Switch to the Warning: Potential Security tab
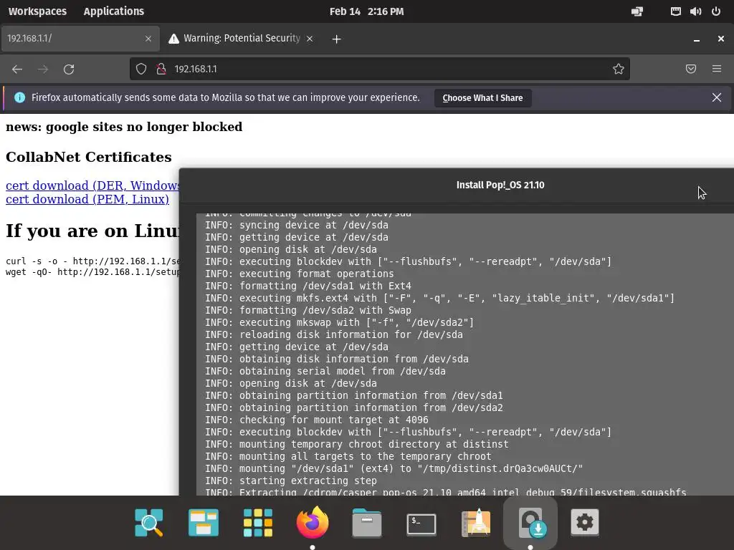 241,39
